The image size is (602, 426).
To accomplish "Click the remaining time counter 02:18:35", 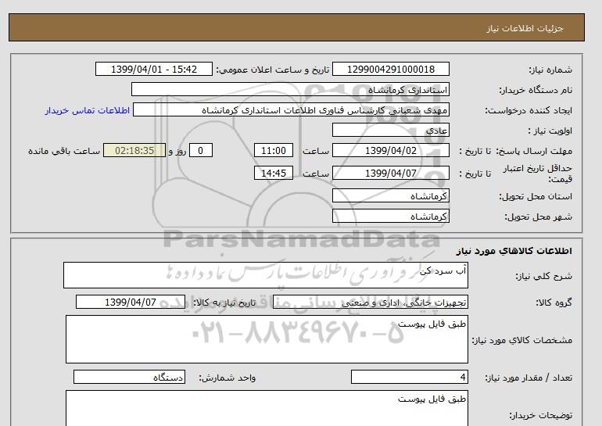I will tap(134, 150).
